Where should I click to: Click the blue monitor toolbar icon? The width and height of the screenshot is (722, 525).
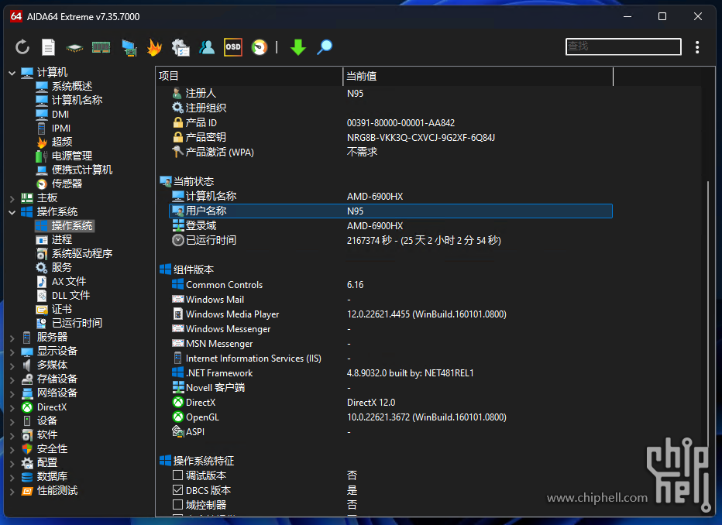click(x=129, y=47)
